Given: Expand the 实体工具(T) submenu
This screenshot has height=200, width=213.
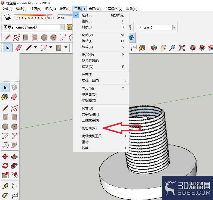Looking at the screenshot, I should 101,81.
